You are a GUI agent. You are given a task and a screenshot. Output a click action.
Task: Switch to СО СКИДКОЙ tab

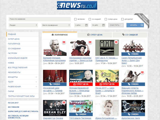130,35
